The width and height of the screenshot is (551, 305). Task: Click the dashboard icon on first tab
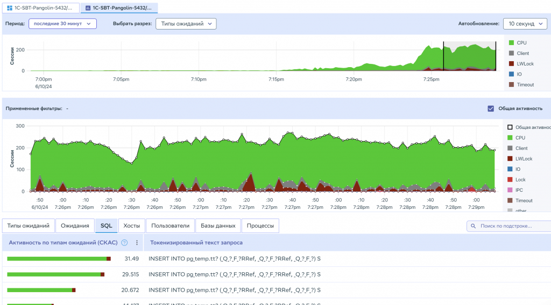pyautogui.click(x=9, y=8)
